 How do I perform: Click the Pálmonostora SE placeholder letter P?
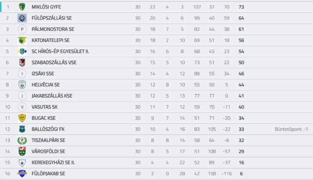coord(22,29)
